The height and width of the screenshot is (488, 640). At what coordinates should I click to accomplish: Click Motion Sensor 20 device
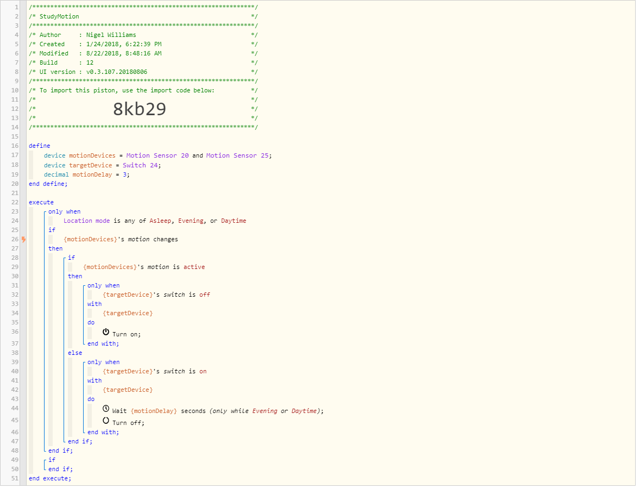click(158, 156)
